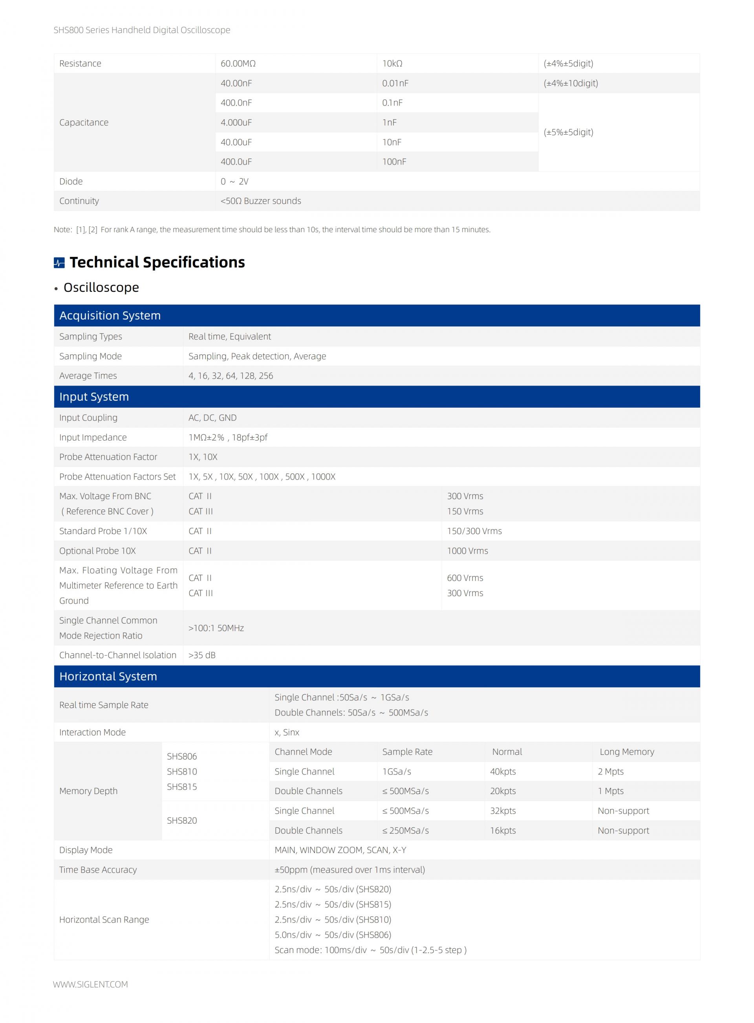754x1023 pixels.
Task: Click the Horizontal Scan Range label
Action: click(104, 919)
